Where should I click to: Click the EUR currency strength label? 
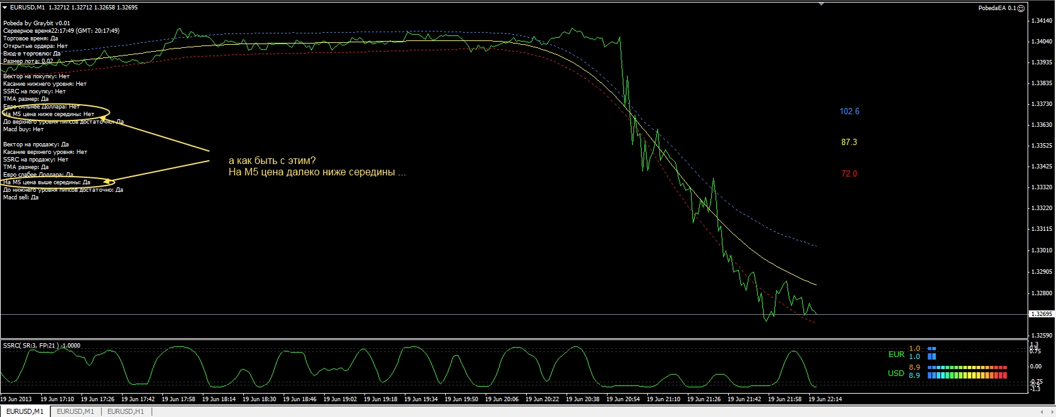click(x=896, y=355)
